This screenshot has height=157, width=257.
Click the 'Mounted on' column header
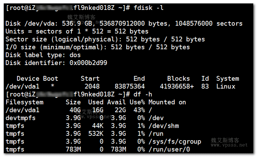tap(167, 102)
